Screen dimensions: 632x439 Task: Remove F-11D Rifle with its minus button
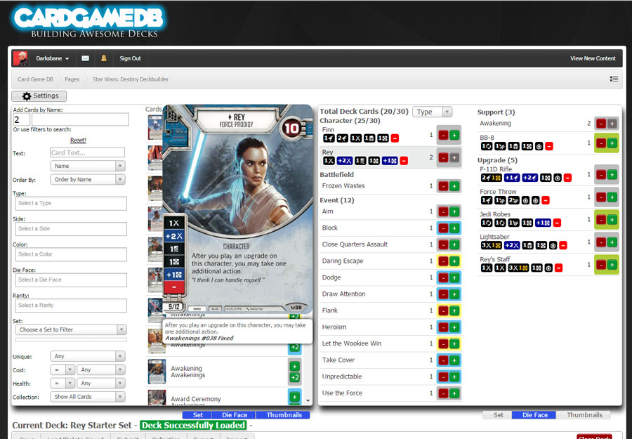(601, 175)
